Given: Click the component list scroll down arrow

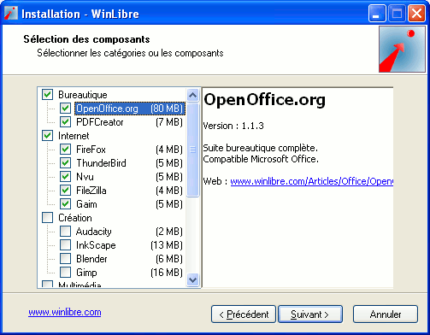Looking at the screenshot, I should point(193,279).
